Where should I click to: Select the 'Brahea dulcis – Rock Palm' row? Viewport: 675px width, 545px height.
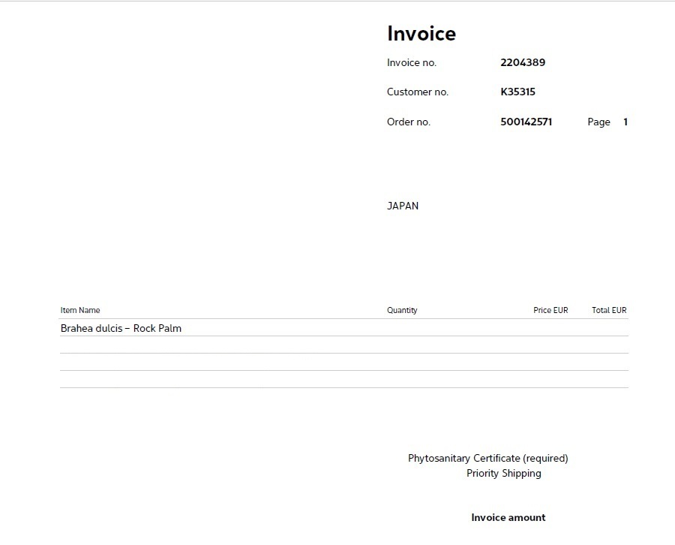point(344,328)
